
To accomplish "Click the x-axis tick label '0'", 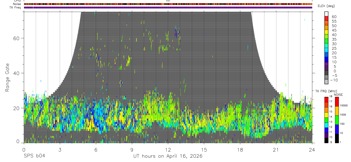I will 24,150.
